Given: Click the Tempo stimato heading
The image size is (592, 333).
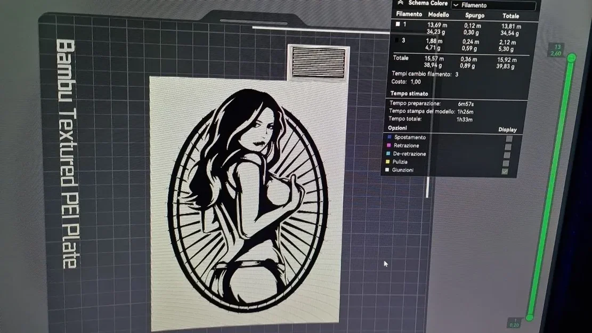Looking at the screenshot, I should [409, 93].
